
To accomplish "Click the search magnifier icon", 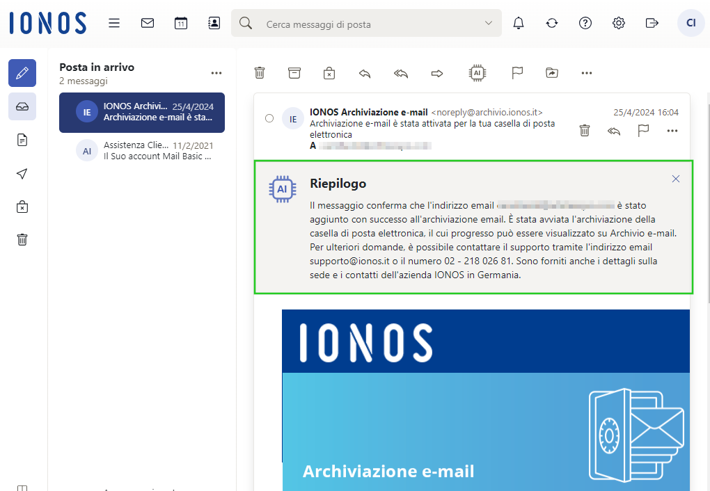I will [x=246, y=23].
